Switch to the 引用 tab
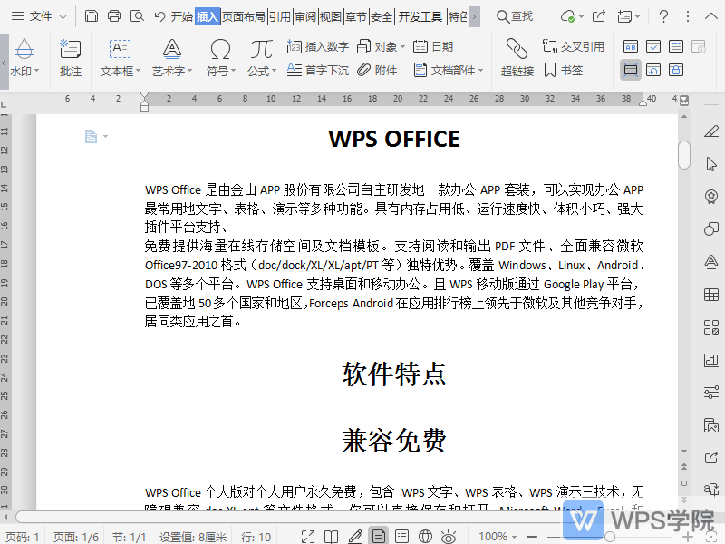The image size is (725, 544). click(x=280, y=16)
